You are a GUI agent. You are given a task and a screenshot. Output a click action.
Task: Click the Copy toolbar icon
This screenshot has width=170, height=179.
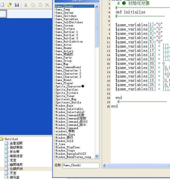[x=33, y=5]
